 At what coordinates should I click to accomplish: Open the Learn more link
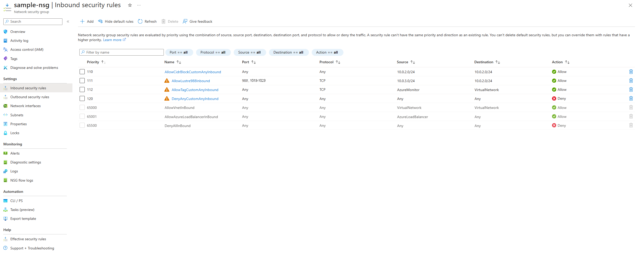114,40
